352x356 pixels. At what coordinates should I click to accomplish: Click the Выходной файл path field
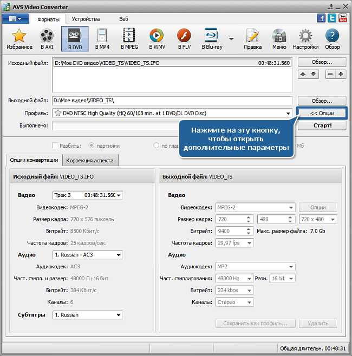[172, 101]
